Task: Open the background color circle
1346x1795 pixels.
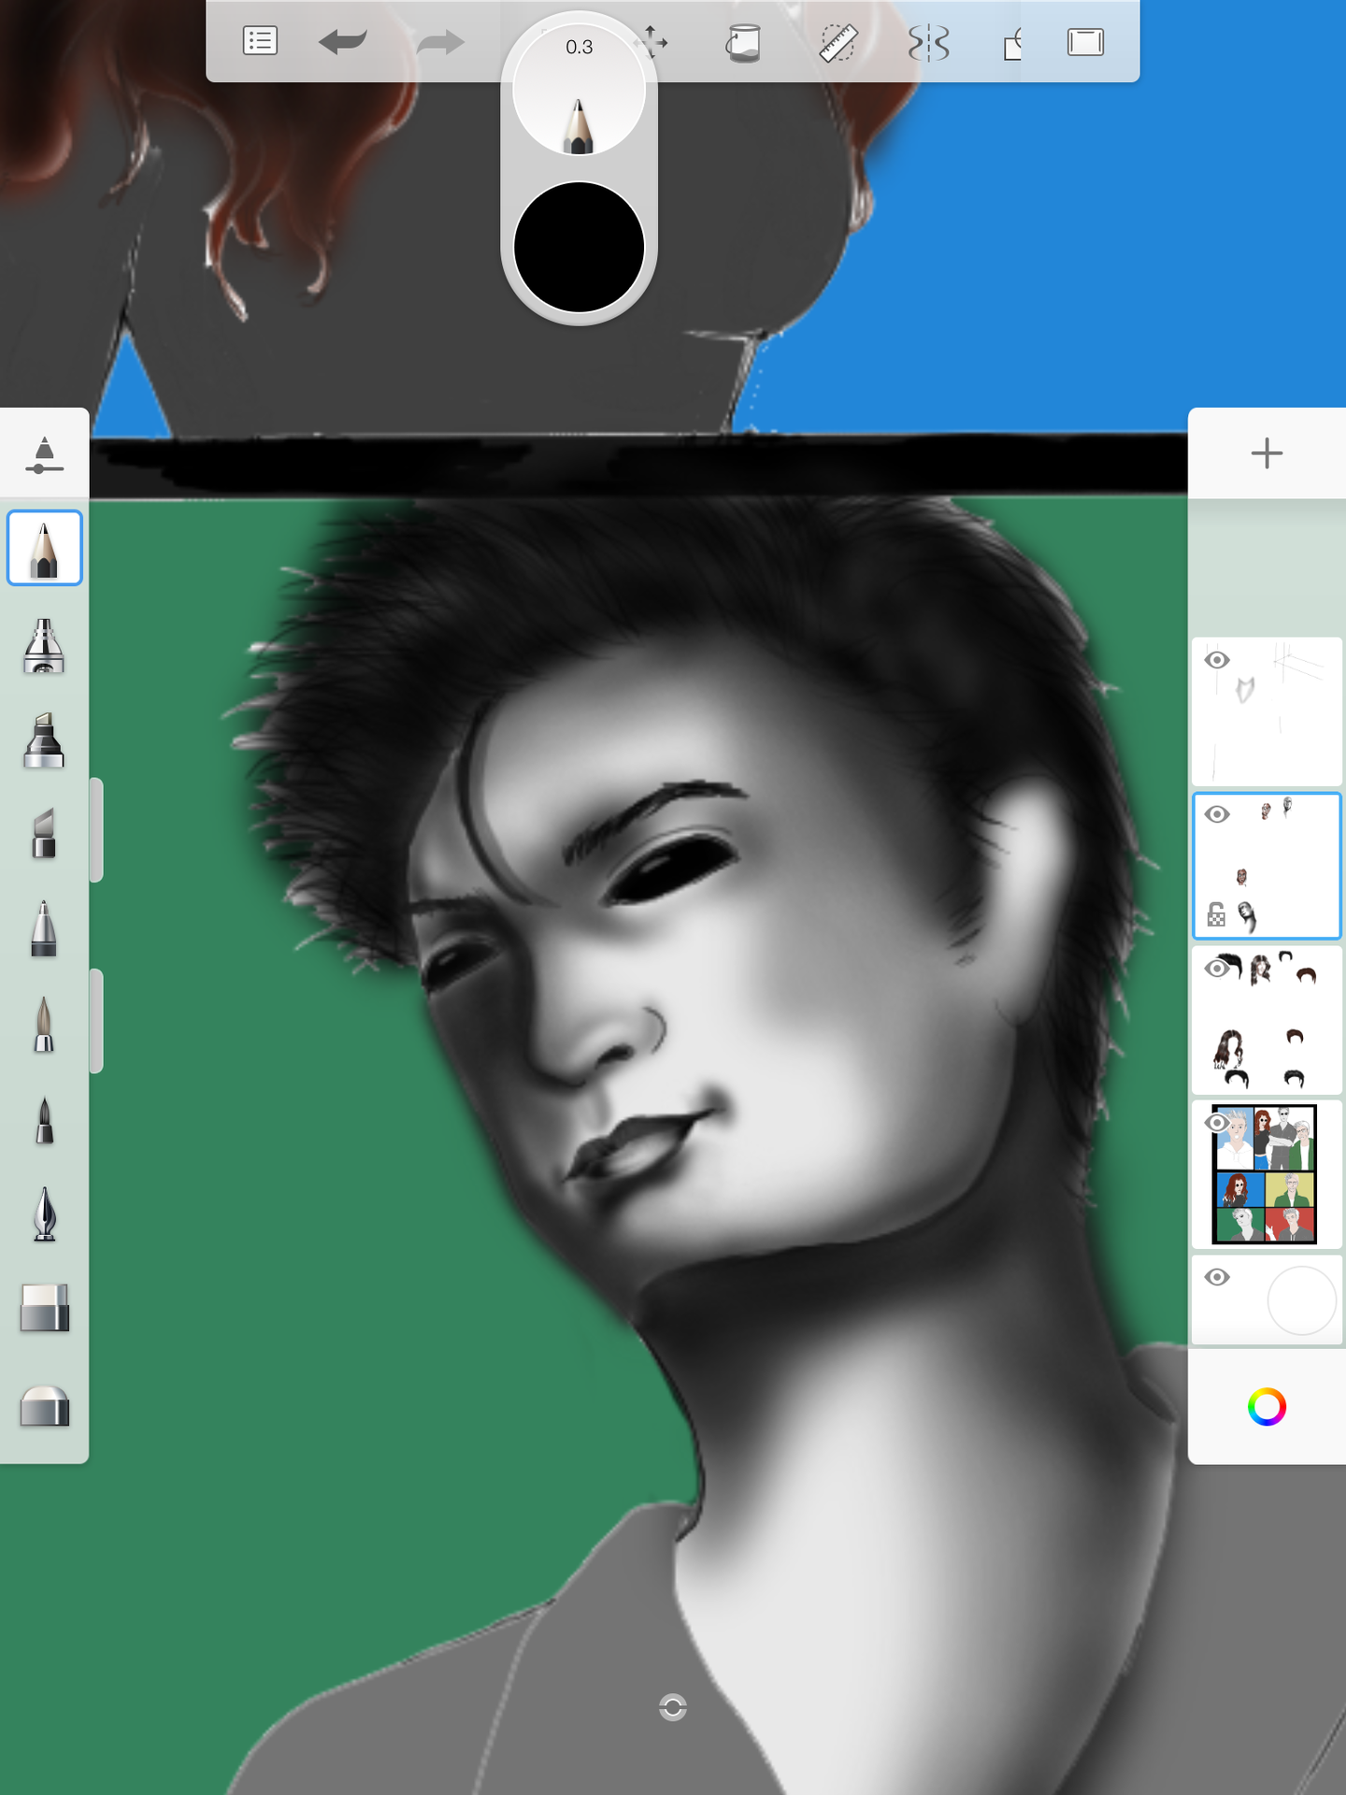Action: point(1302,1300)
